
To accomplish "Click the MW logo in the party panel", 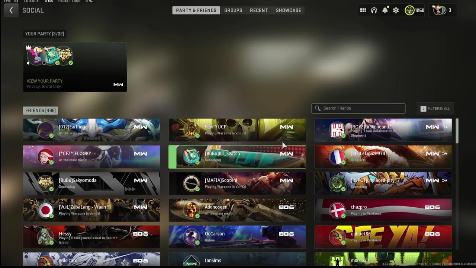I will (118, 85).
